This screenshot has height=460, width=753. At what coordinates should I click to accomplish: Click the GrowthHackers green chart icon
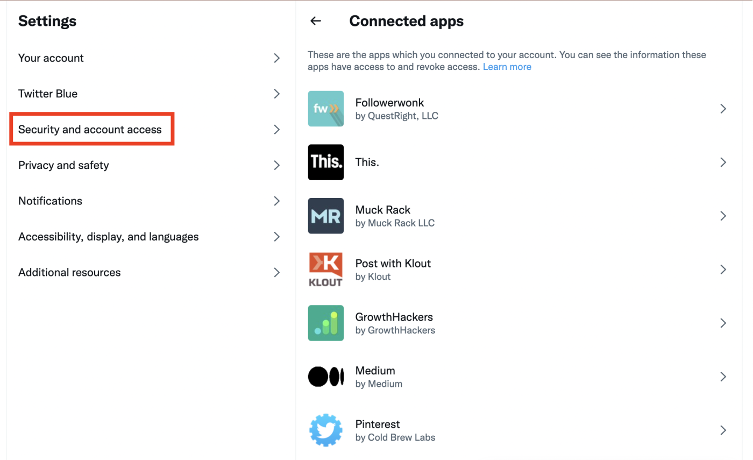pyautogui.click(x=326, y=323)
